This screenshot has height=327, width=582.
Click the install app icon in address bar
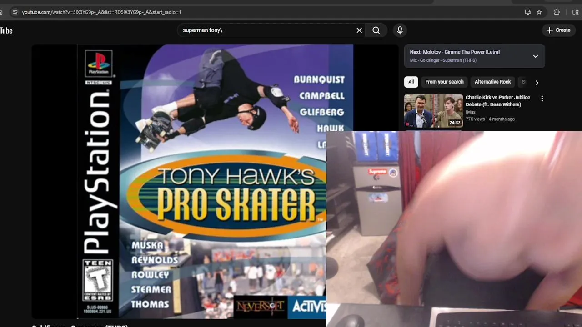(x=527, y=12)
